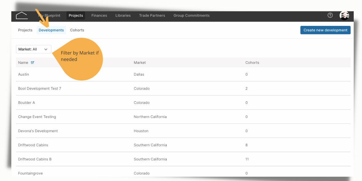Image resolution: width=362 pixels, height=181 pixels.
Task: Go to Trade Partners in the nav bar
Action: pyautogui.click(x=152, y=15)
